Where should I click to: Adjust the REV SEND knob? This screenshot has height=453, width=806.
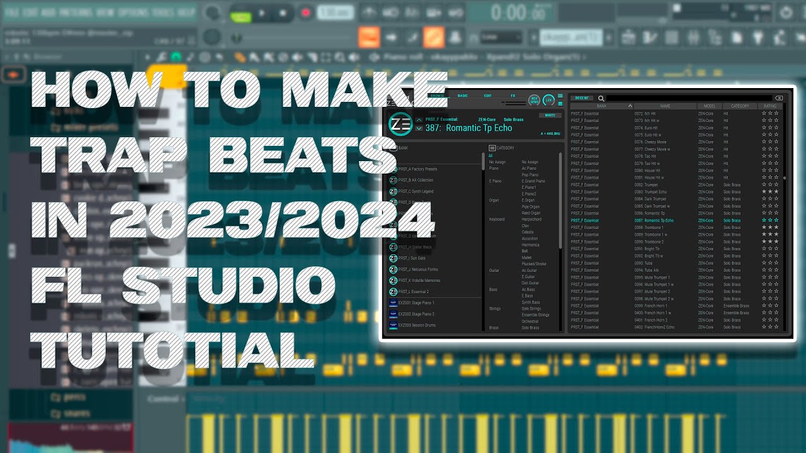[x=534, y=99]
